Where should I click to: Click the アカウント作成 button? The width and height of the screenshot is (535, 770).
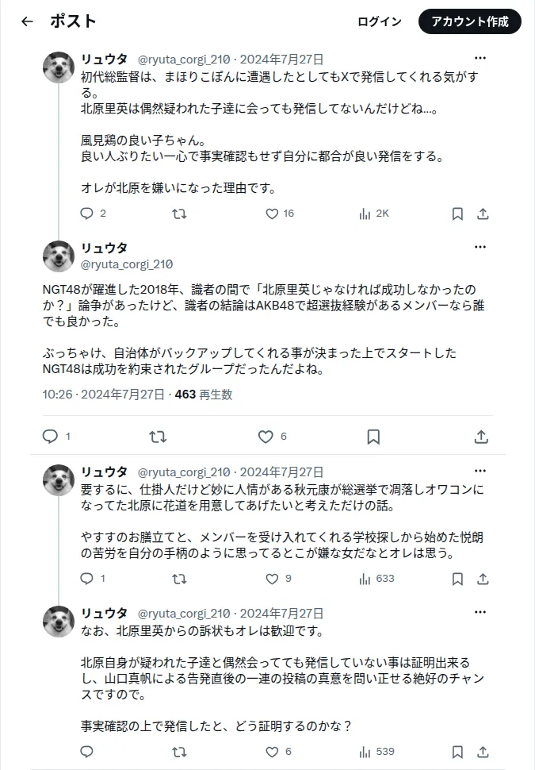coord(470,21)
